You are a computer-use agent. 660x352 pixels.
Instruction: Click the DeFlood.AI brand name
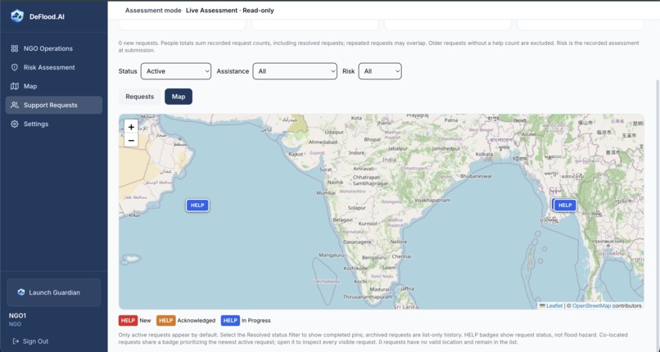(x=47, y=17)
